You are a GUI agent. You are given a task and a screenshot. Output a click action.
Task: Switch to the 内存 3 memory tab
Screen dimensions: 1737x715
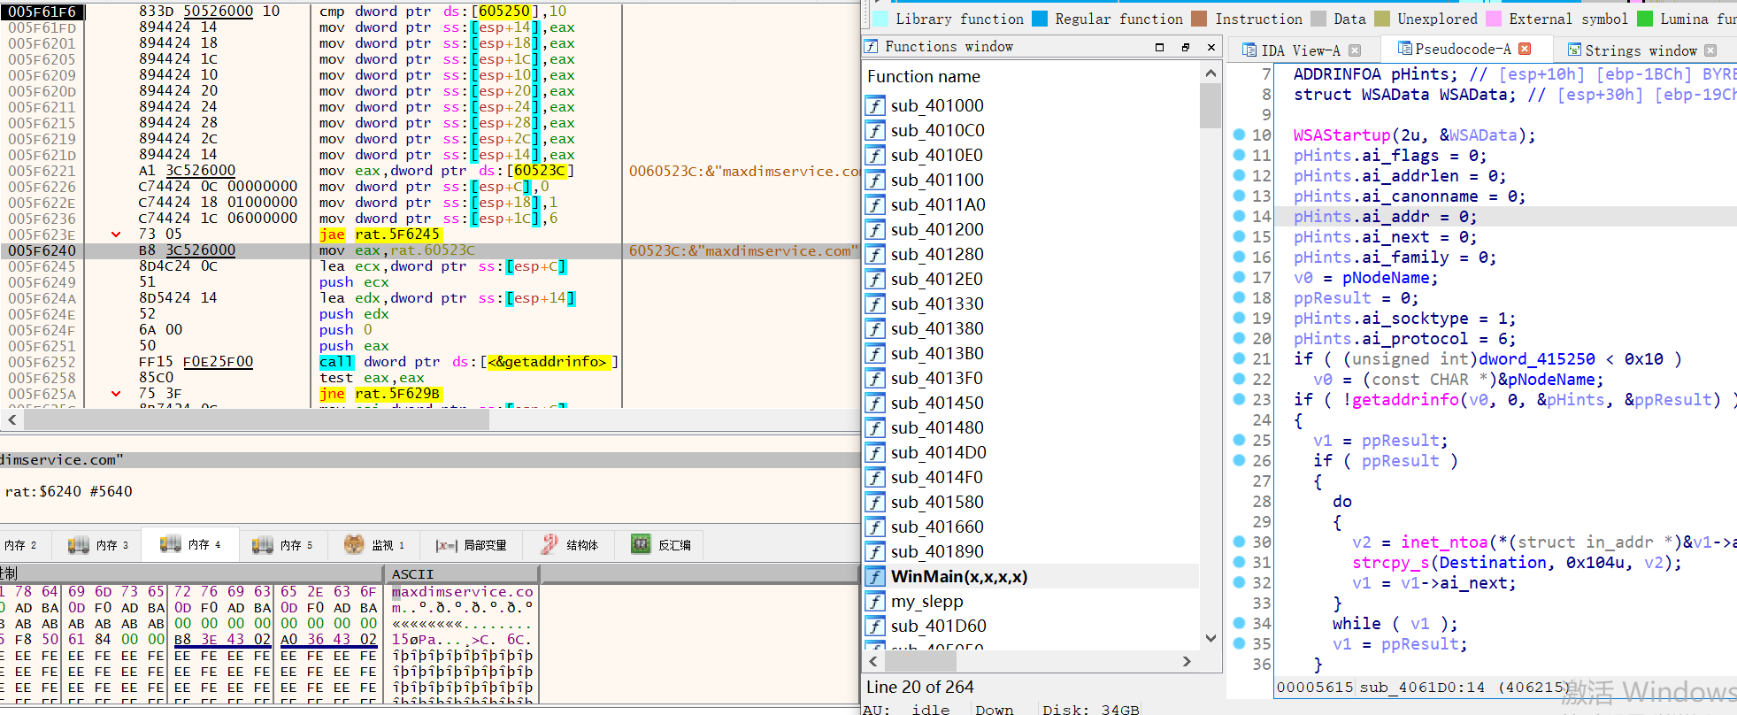tap(97, 545)
